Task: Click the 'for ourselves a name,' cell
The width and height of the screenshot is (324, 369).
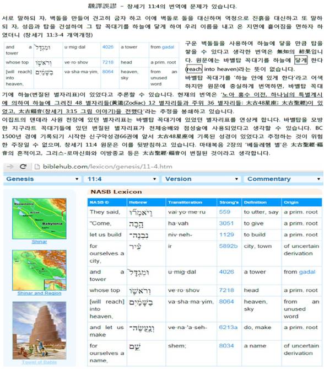Action: (x=107, y=353)
